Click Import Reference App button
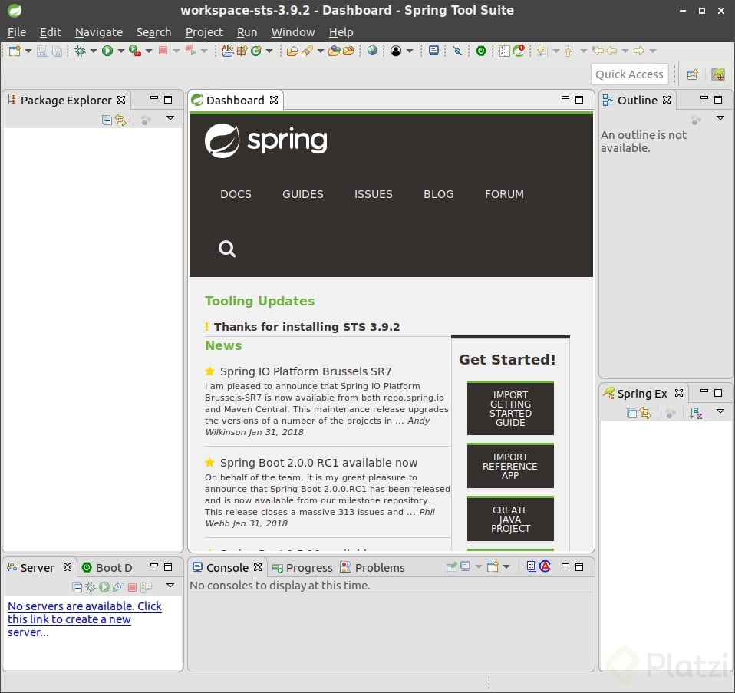The image size is (735, 693). pyautogui.click(x=510, y=466)
